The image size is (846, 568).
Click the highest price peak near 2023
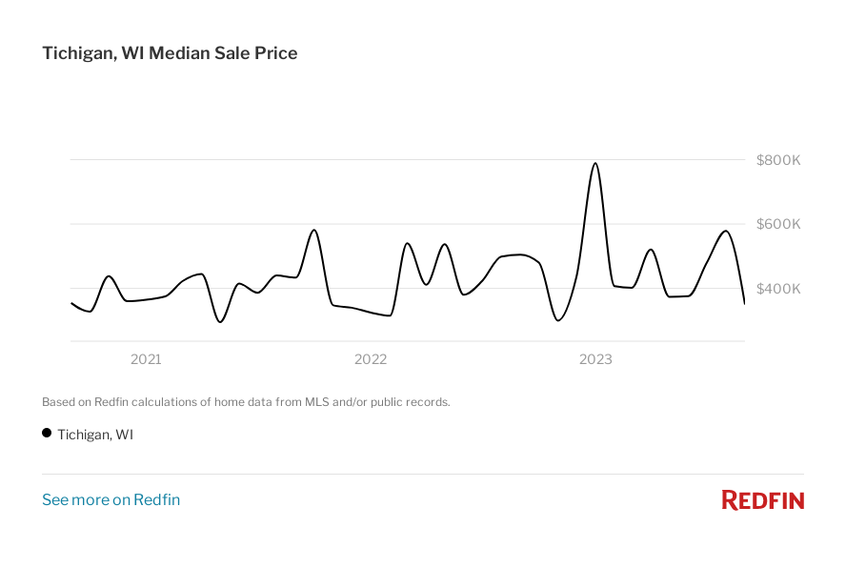pyautogui.click(x=595, y=163)
